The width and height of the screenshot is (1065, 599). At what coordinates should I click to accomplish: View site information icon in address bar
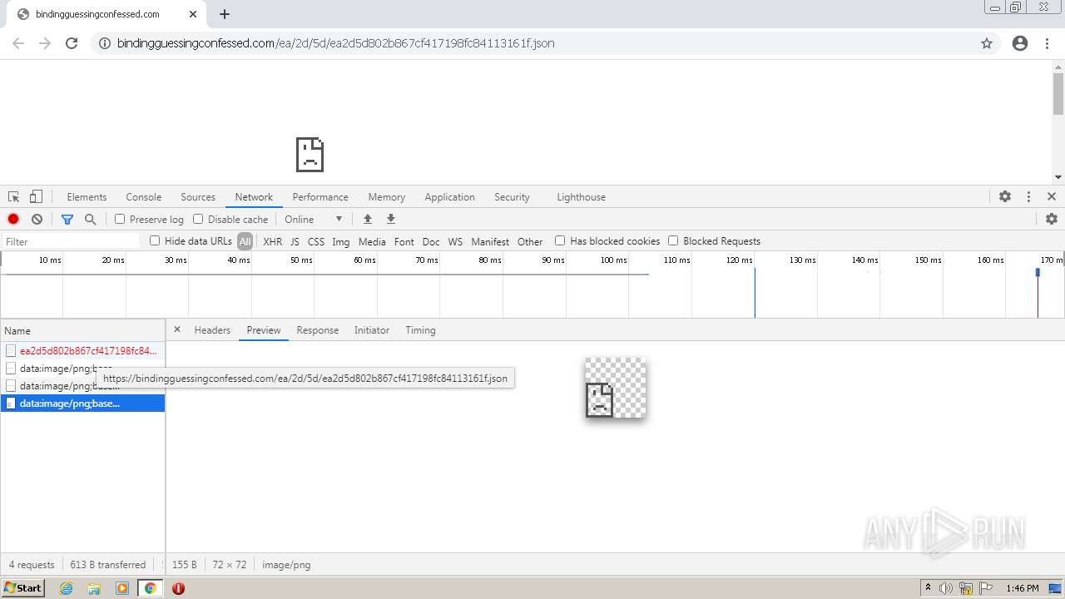click(x=105, y=43)
